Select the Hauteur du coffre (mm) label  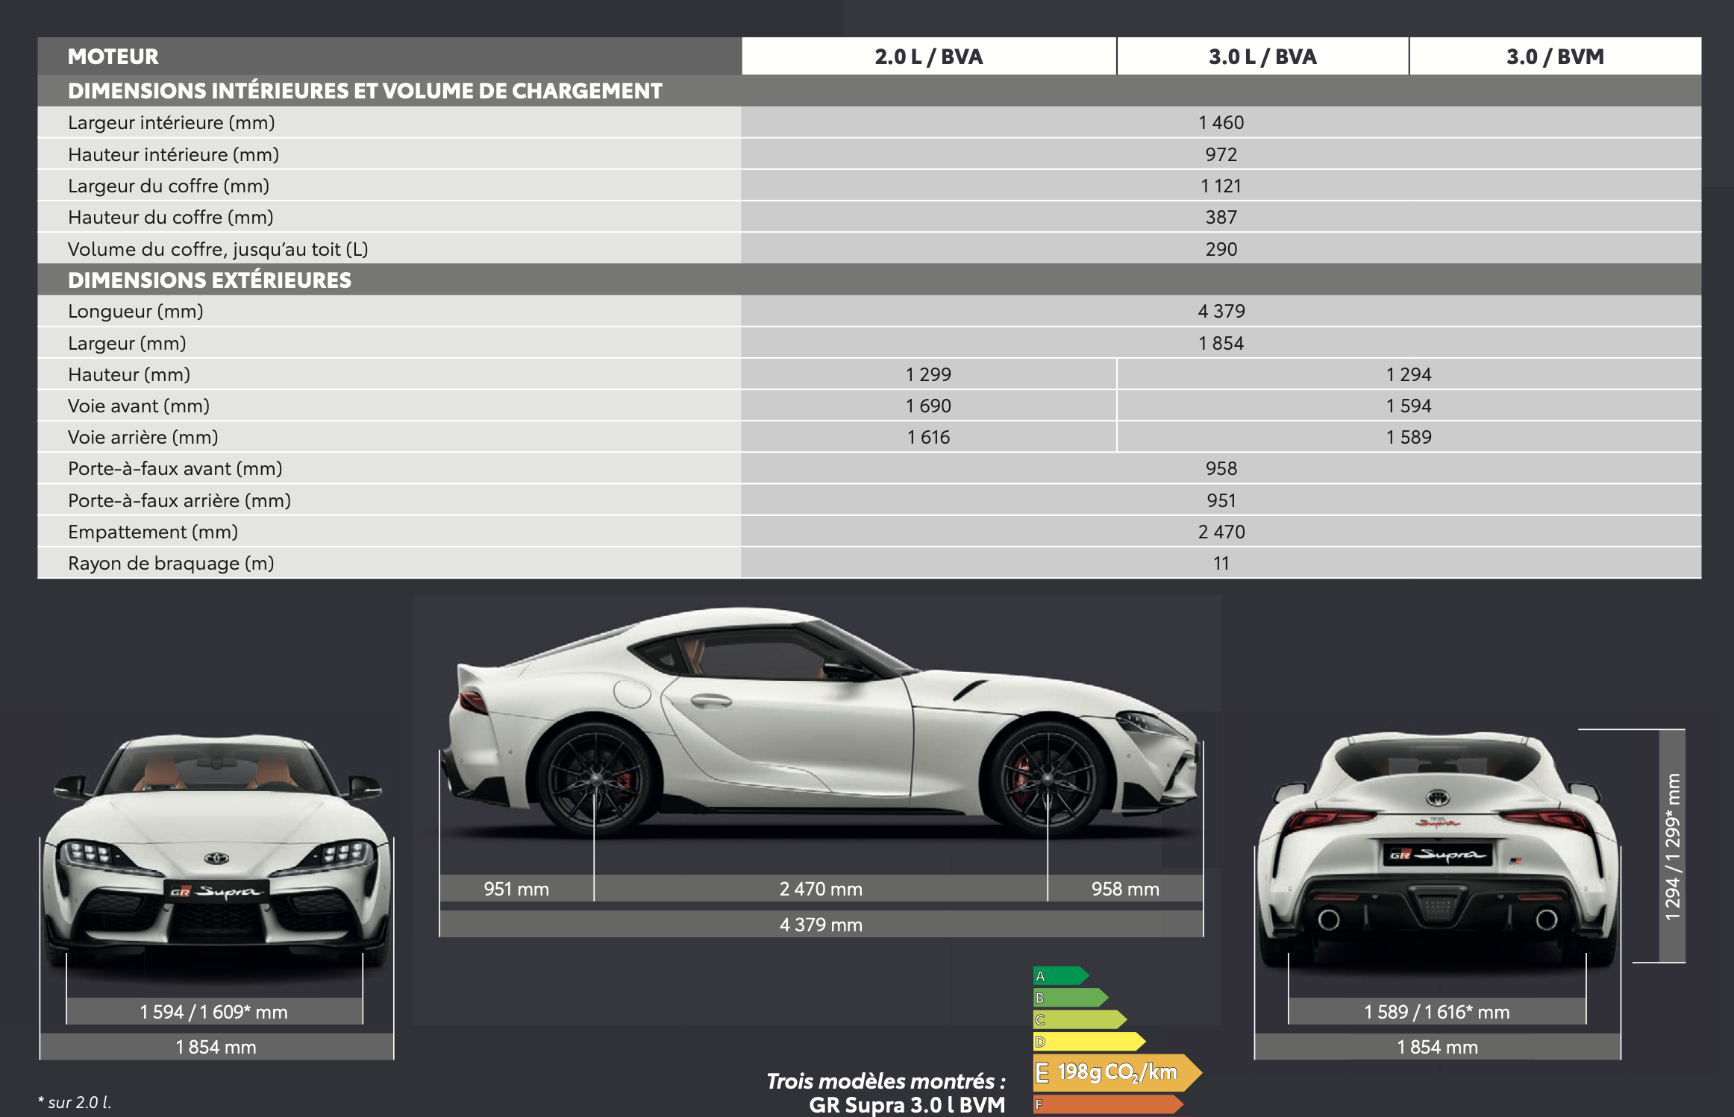(171, 217)
